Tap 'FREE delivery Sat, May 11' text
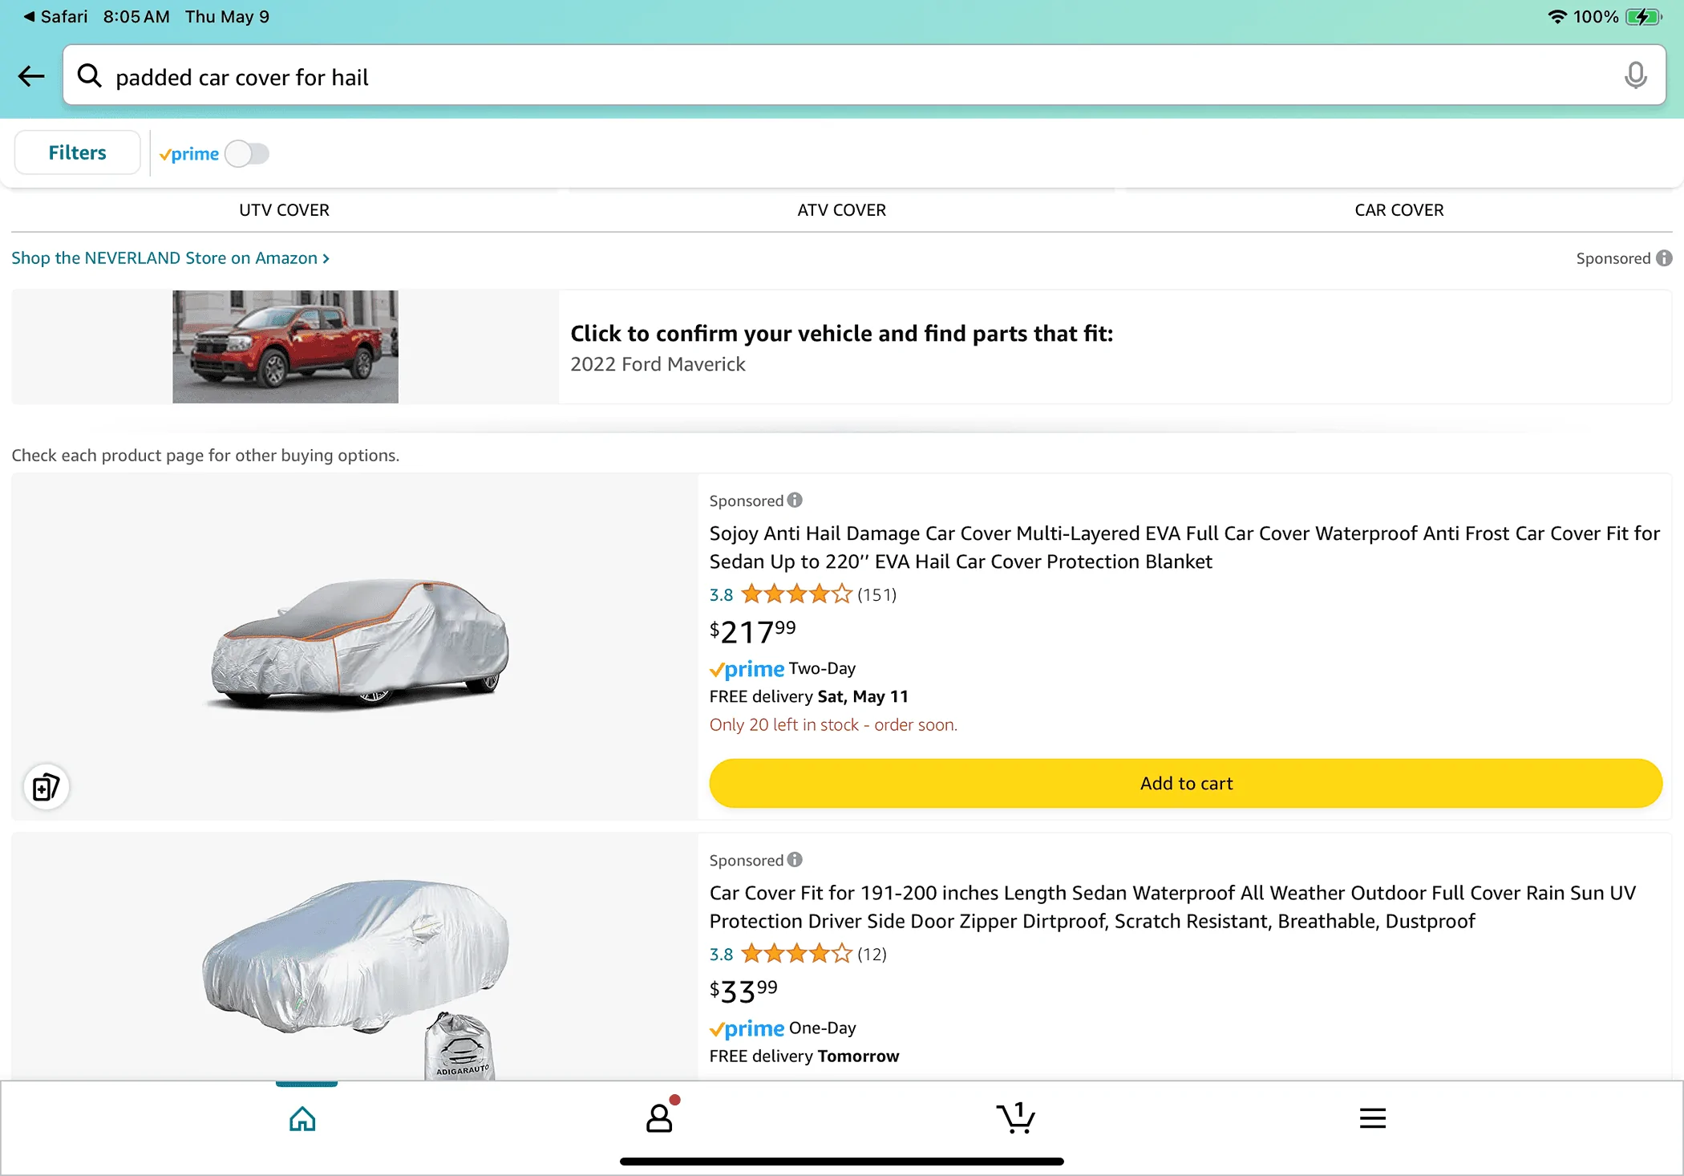 [x=808, y=696]
